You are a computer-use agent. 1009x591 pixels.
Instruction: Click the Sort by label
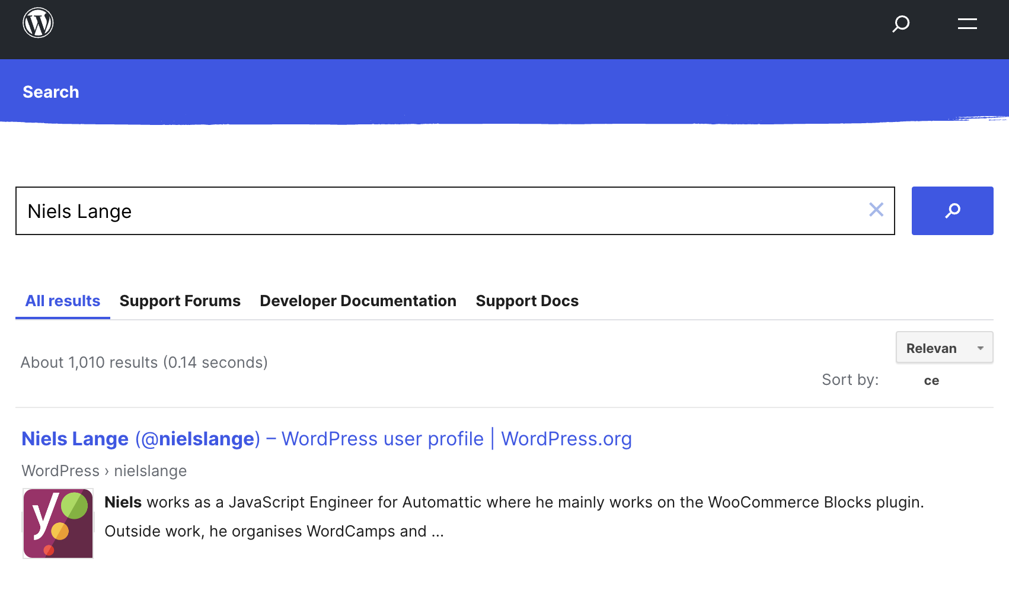click(850, 380)
